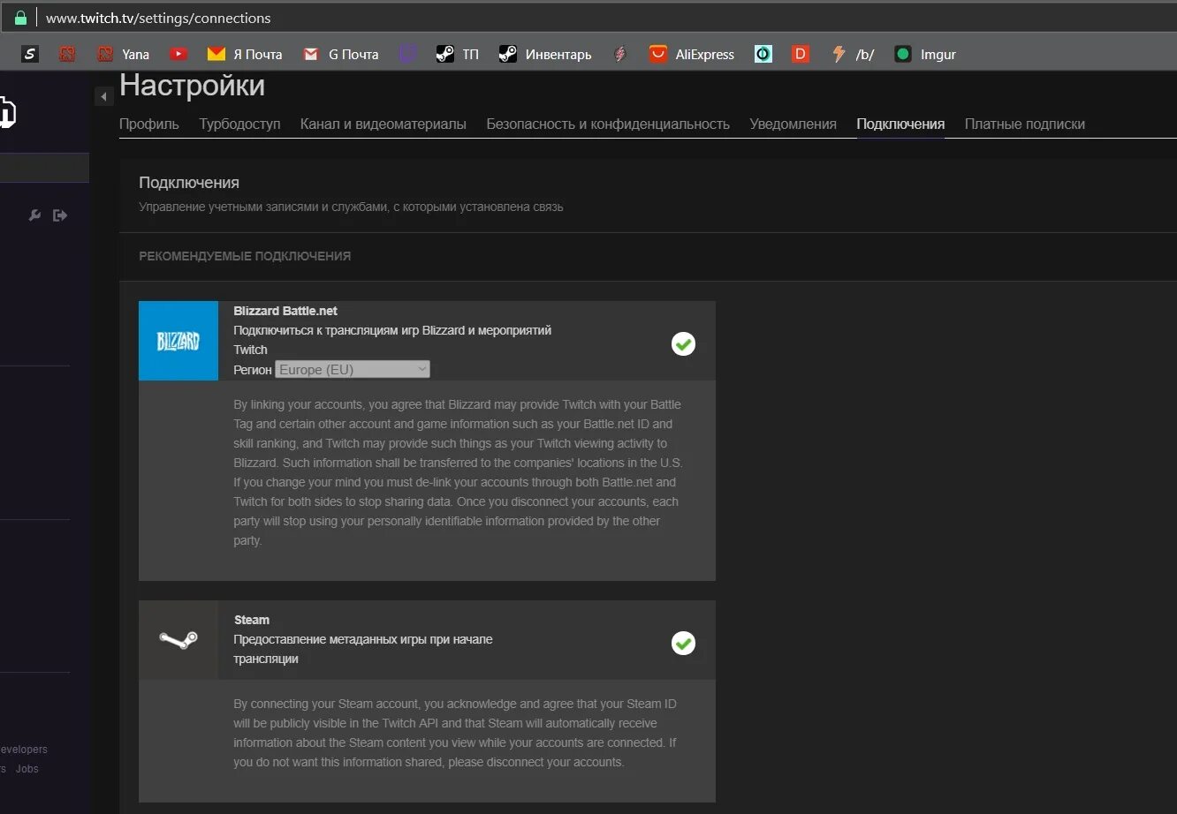Open the red lightning bolt bookmark icon
The height and width of the screenshot is (814, 1177).
620,54
